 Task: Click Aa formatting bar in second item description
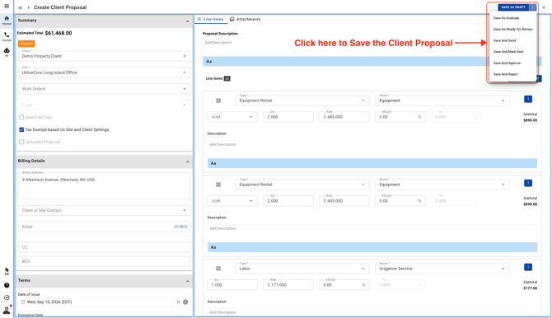coord(372,247)
